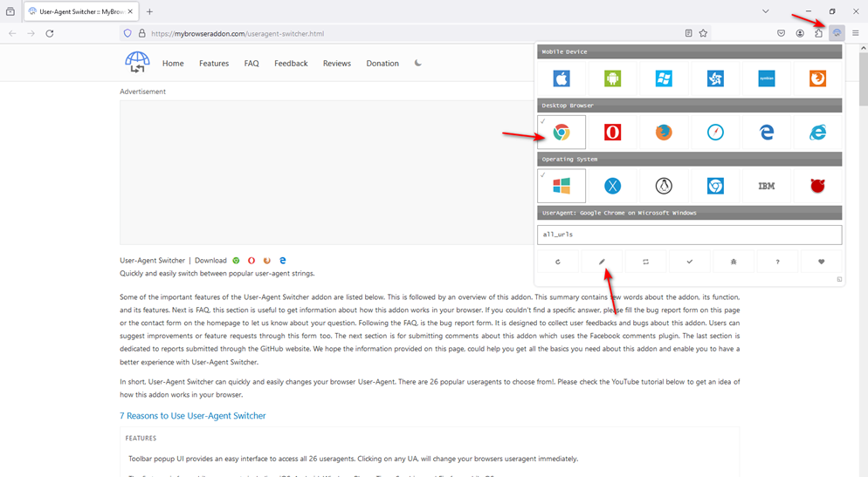Select the Android mobile user-agent

coord(612,78)
